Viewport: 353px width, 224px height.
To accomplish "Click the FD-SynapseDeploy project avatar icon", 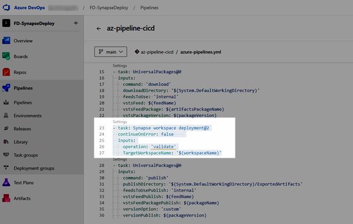I will [x=6, y=23].
